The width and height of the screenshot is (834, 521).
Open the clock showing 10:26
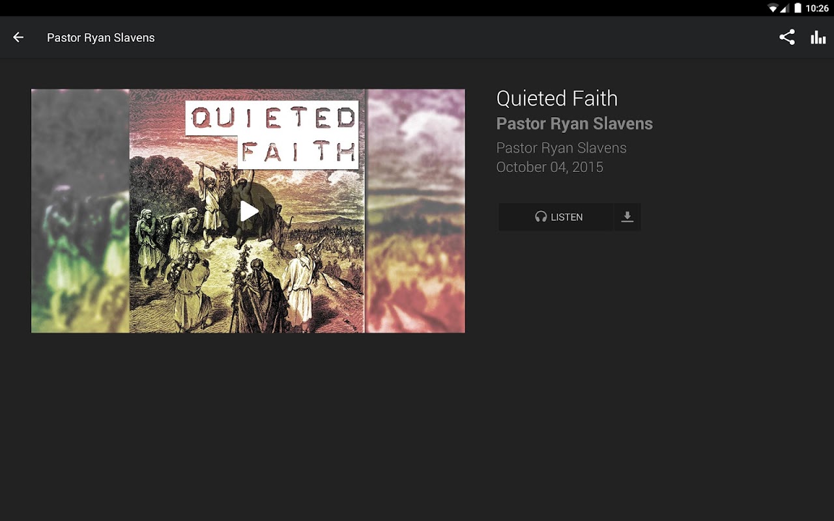pyautogui.click(x=817, y=8)
